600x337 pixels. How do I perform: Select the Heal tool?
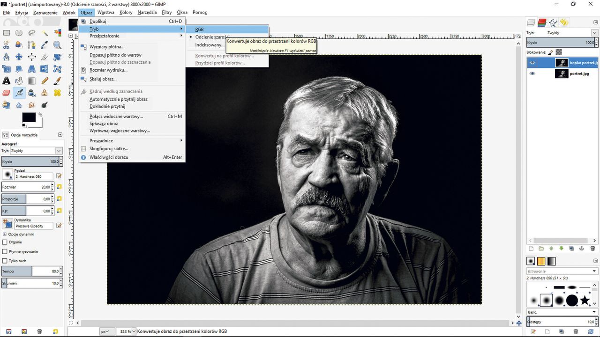tap(57, 93)
